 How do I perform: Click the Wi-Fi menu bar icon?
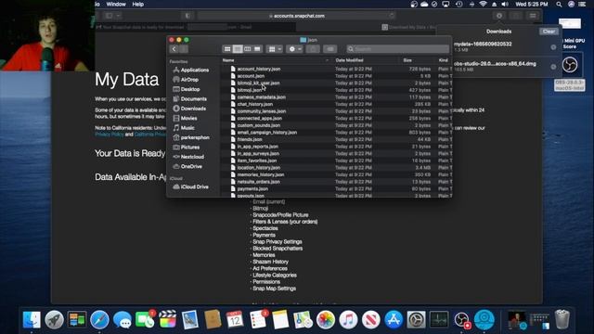click(x=483, y=4)
